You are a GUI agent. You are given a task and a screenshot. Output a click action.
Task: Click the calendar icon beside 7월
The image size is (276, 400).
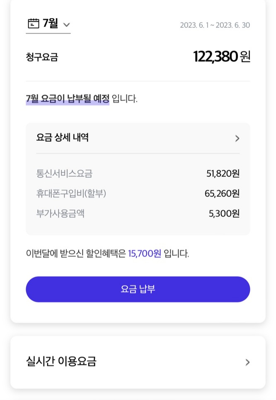point(33,24)
